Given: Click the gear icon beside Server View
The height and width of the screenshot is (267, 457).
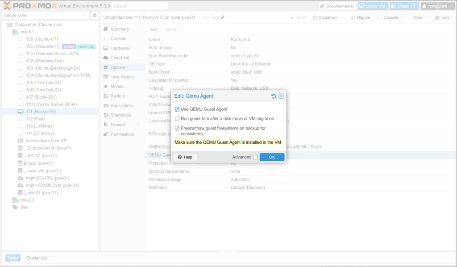Looking at the screenshot, I should coord(95,15).
